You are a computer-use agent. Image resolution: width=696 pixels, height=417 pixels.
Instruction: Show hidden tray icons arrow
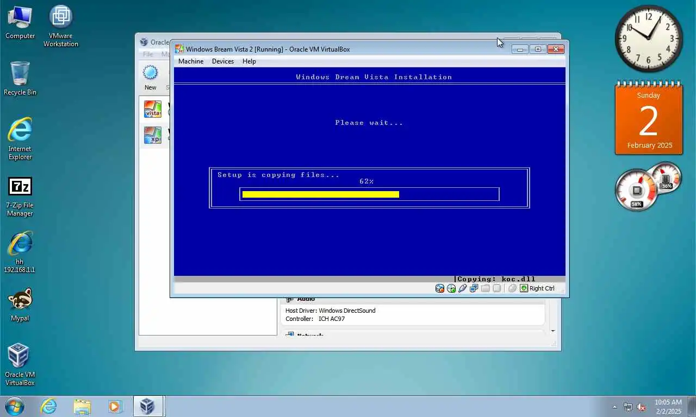coord(615,407)
